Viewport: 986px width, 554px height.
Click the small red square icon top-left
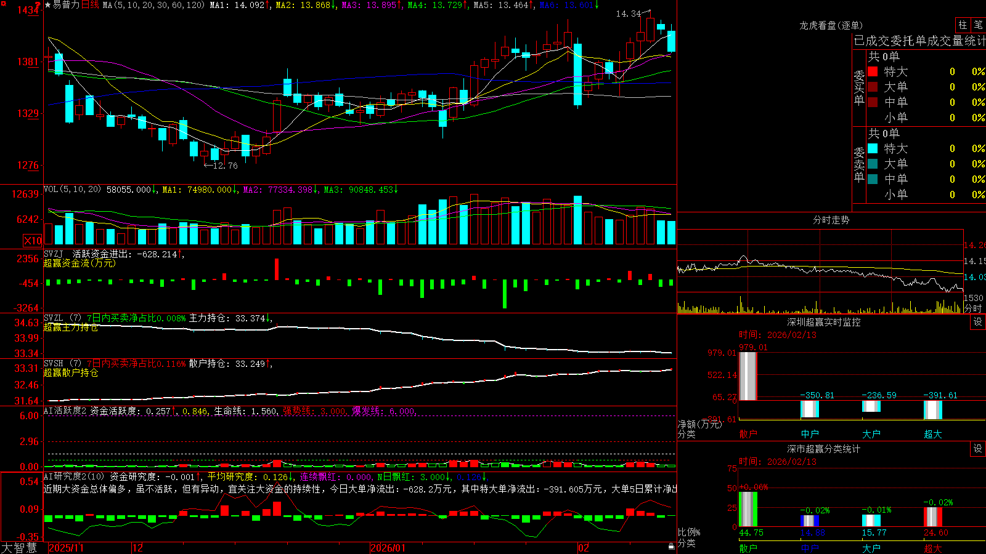(x=3, y=2)
